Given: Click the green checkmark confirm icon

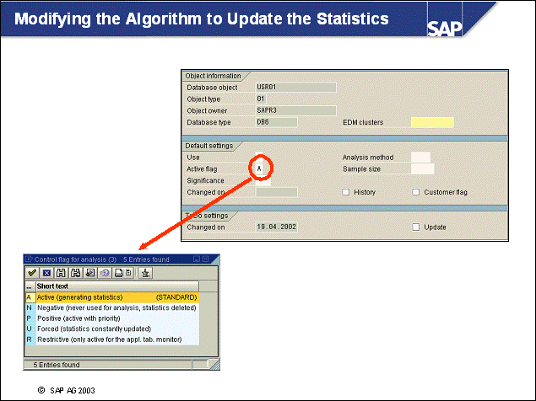Looking at the screenshot, I should pyautogui.click(x=32, y=273).
